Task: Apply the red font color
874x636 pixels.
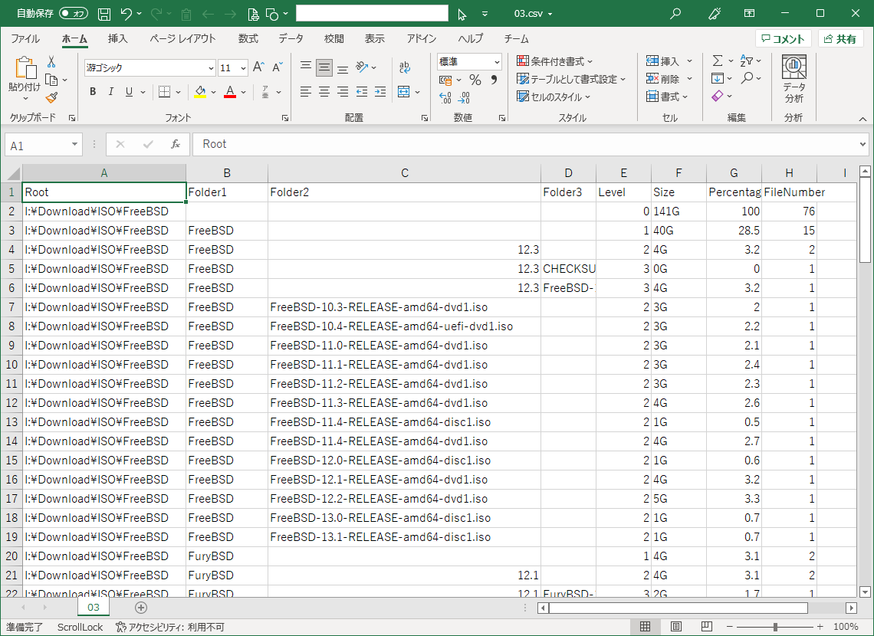Action: (230, 92)
